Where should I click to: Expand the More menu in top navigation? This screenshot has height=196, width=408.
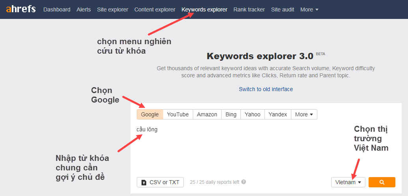click(x=309, y=9)
